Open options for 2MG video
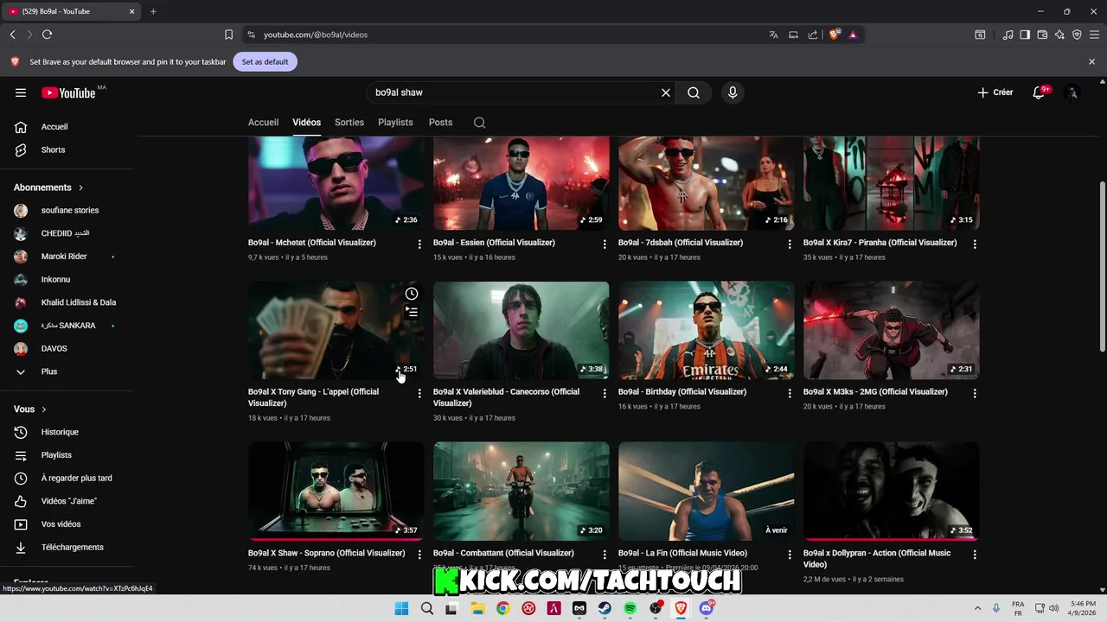 (x=975, y=393)
